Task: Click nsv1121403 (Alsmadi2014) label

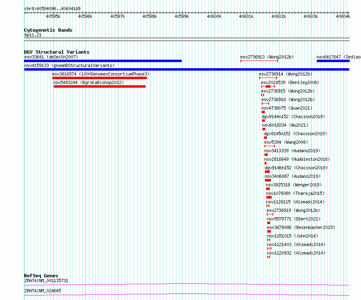Action: pyautogui.click(x=297, y=244)
